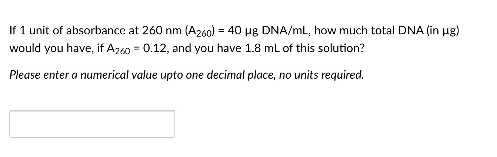
Task: Click "If 1 unit" starting the question
Action: point(26,31)
